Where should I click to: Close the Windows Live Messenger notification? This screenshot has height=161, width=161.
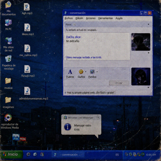click(98, 117)
